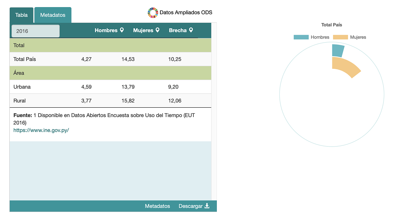Click the blue Hombres pie slice

click(x=338, y=50)
